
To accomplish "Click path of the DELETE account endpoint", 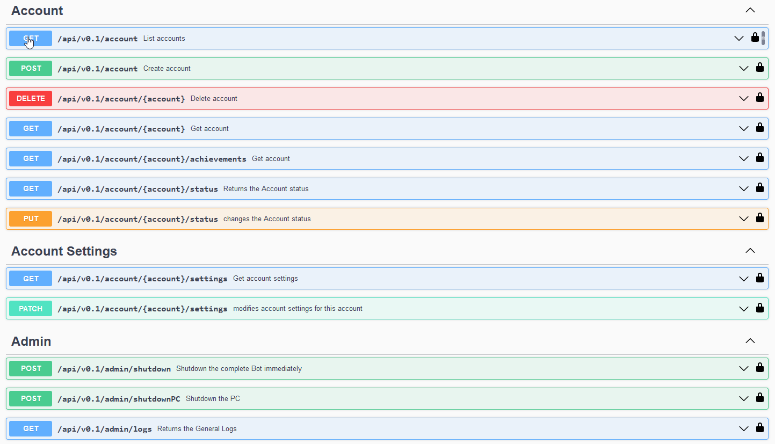I will pos(121,99).
